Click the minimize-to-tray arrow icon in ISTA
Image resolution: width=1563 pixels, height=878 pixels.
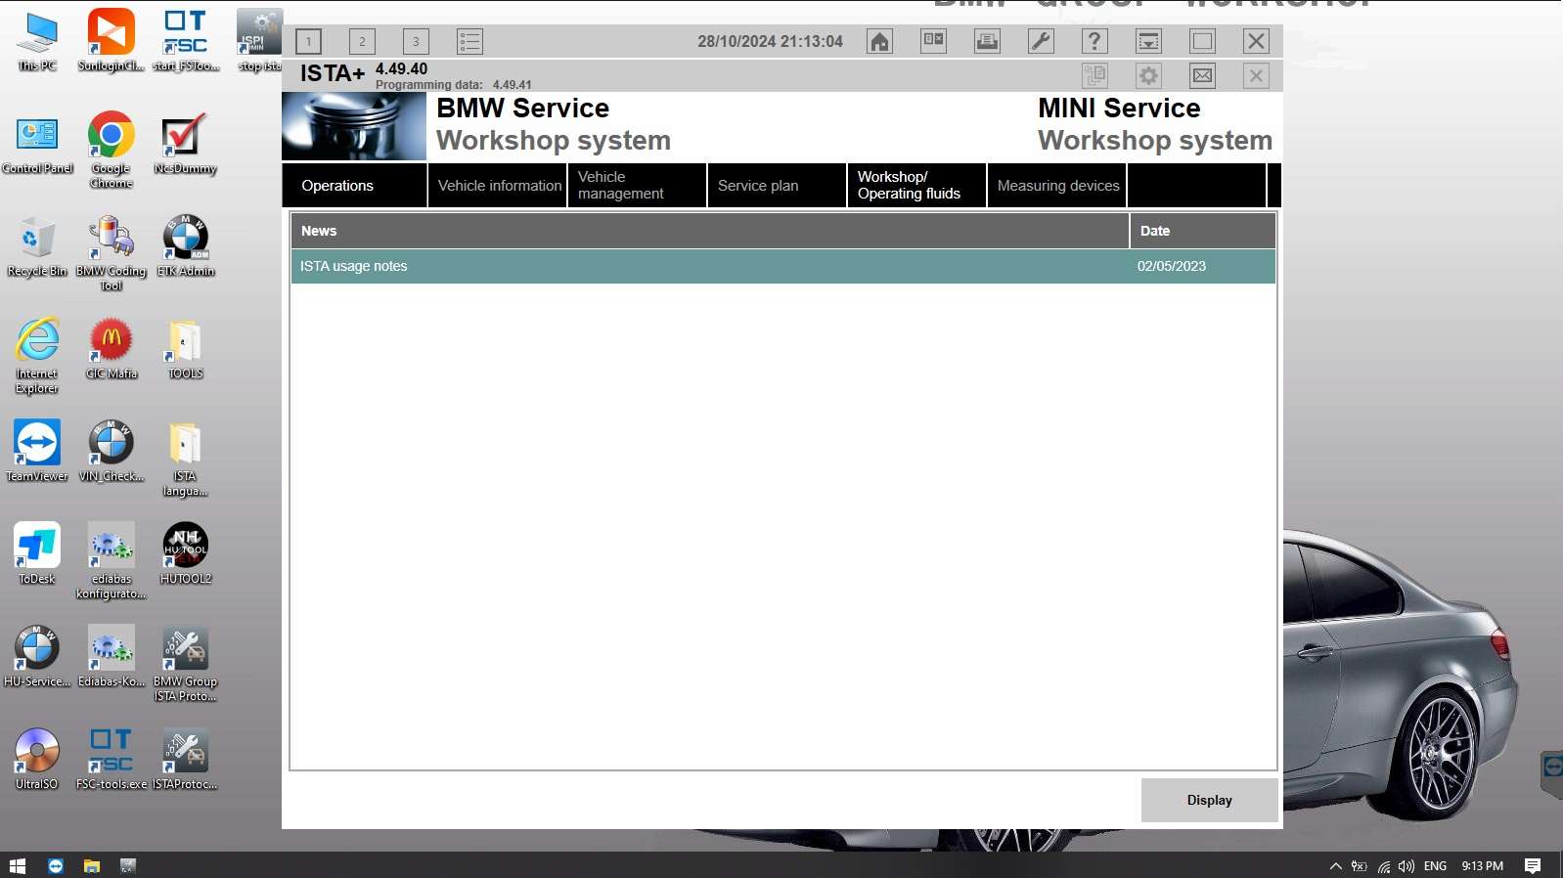1149,41
